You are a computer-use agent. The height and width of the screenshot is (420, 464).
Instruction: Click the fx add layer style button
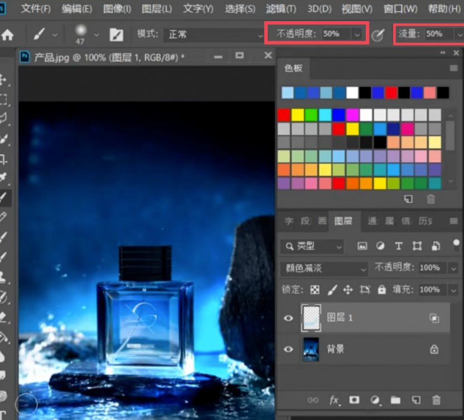(334, 401)
